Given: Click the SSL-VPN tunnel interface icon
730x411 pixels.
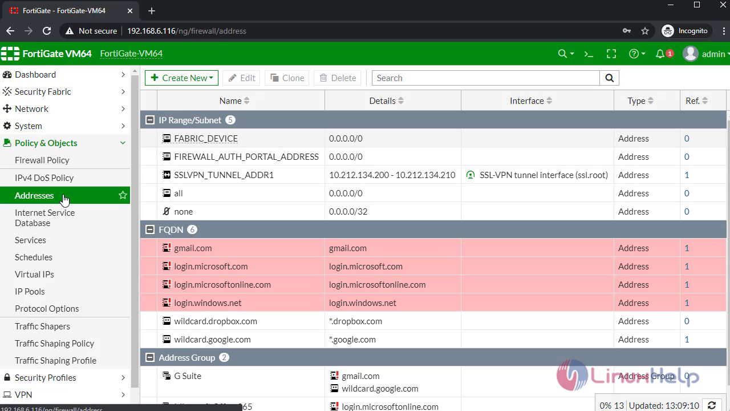Looking at the screenshot, I should 471,175.
